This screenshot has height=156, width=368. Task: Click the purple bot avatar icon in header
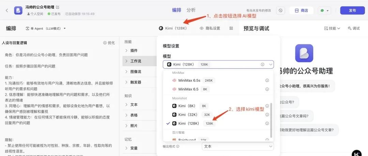[x=18, y=10]
